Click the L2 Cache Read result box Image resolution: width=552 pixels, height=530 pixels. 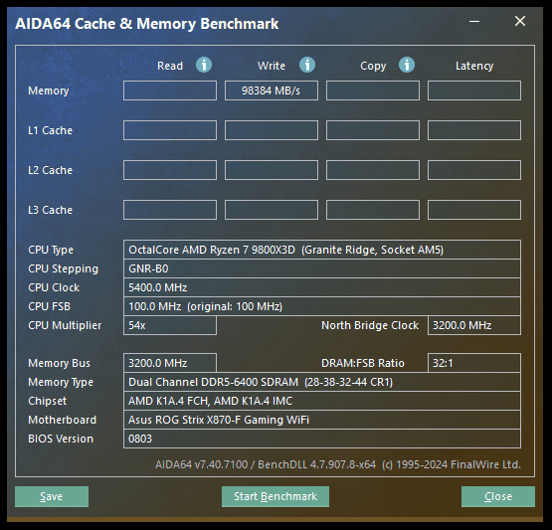pos(170,170)
